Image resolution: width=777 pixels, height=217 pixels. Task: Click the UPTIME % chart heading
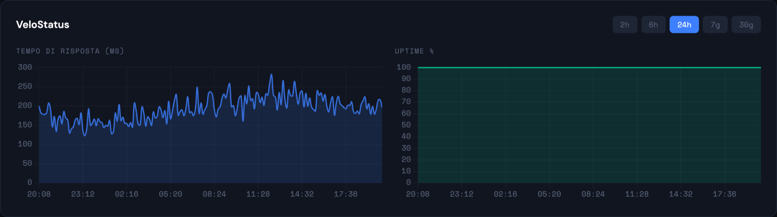414,51
